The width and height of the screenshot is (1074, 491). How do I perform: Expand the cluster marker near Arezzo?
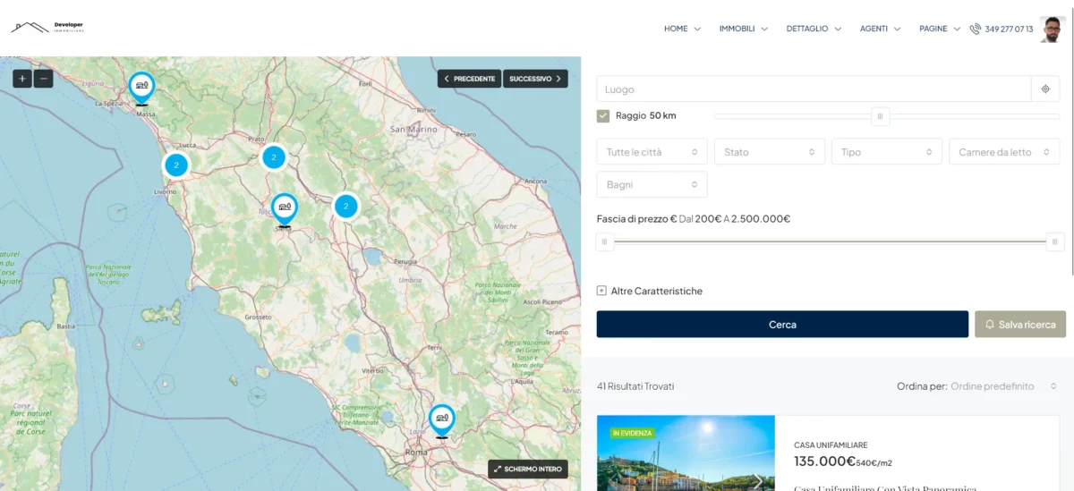tap(345, 207)
